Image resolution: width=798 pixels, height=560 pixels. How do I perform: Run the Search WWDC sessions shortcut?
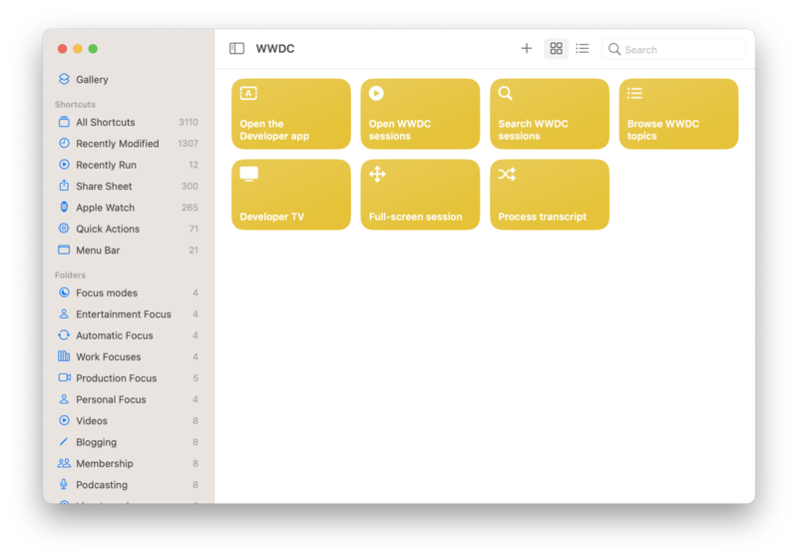[x=549, y=114]
